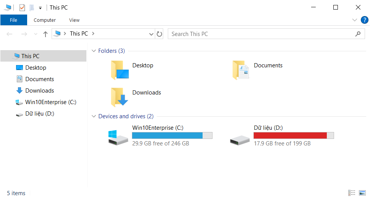Switch to details view layout icon
This screenshot has height=199, width=370.
pos(352,193)
